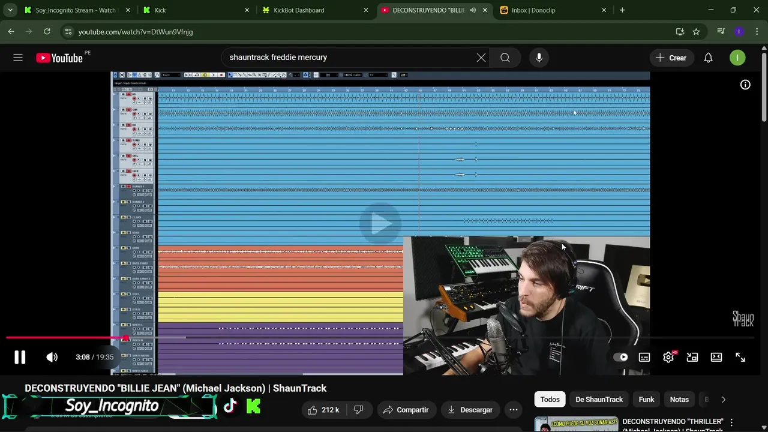Open YouTube notifications bell
The height and width of the screenshot is (432, 768).
click(x=709, y=58)
